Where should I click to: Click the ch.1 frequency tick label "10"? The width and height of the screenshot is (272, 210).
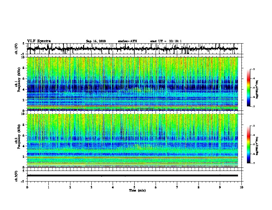23,57
